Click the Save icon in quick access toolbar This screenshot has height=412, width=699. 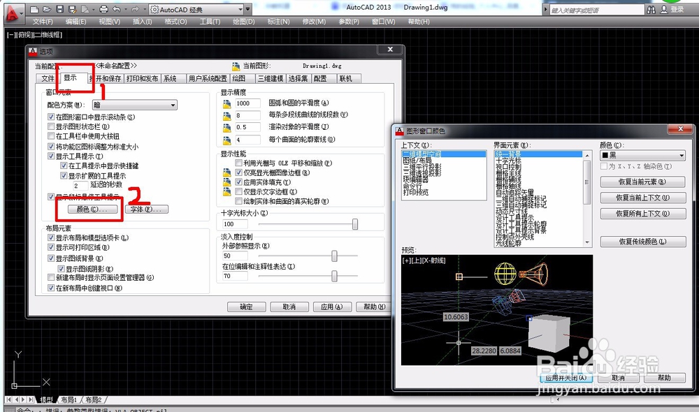point(59,9)
